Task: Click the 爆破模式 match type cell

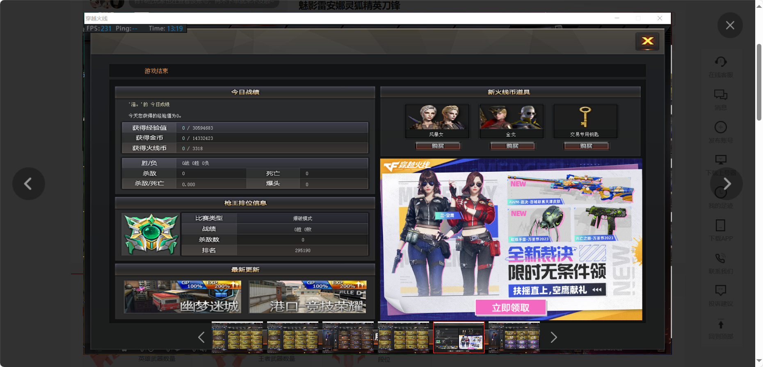Action: [x=303, y=219]
